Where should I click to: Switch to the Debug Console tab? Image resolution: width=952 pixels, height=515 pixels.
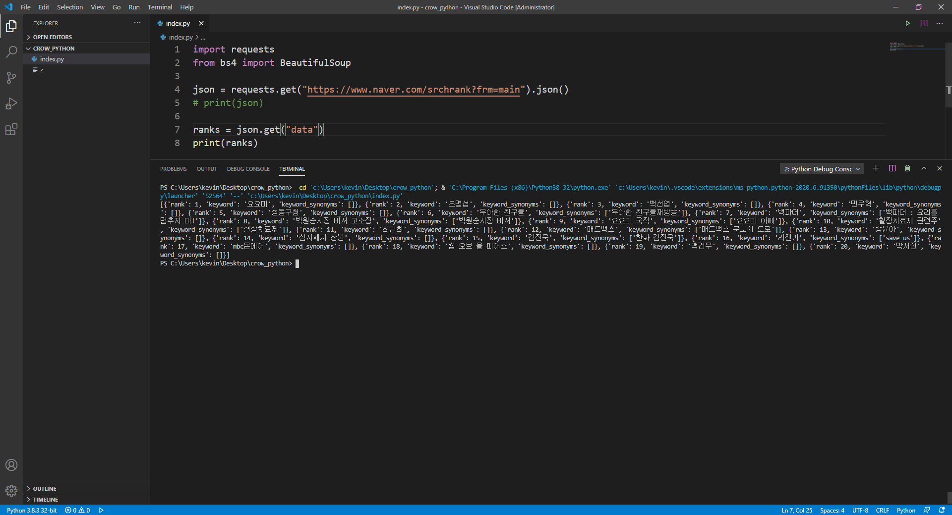248,169
